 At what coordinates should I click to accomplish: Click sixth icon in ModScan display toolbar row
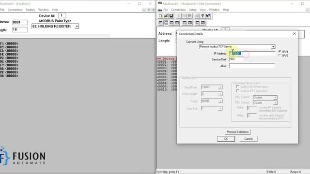[190, 23]
